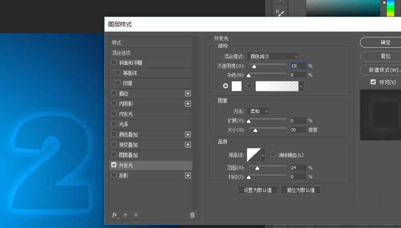This screenshot has height=228, width=401.
Task: Click the 杂色 slider handle
Action: pos(249,75)
